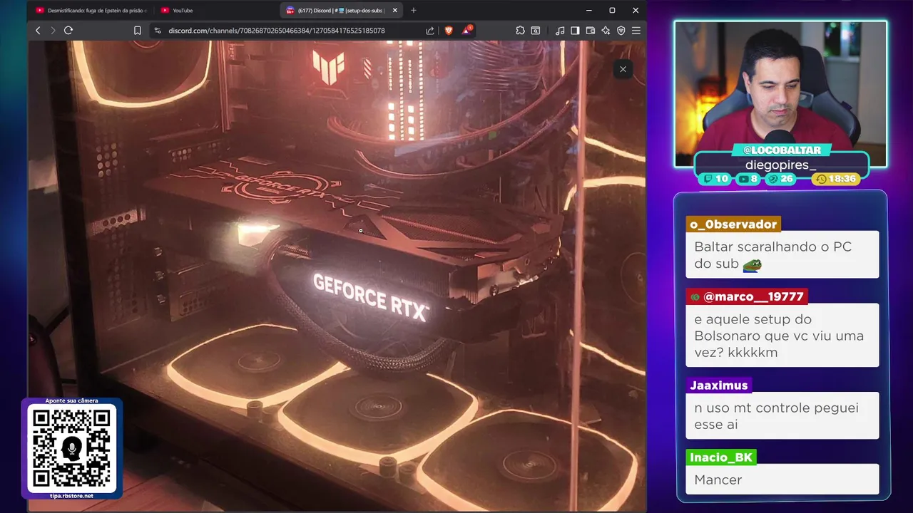This screenshot has width=913, height=513.
Task: Click the Inacio_BK chat username
Action: tap(721, 457)
